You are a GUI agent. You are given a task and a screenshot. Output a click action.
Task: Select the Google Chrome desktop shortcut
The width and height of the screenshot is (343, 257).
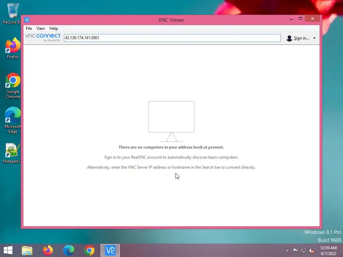[13, 86]
